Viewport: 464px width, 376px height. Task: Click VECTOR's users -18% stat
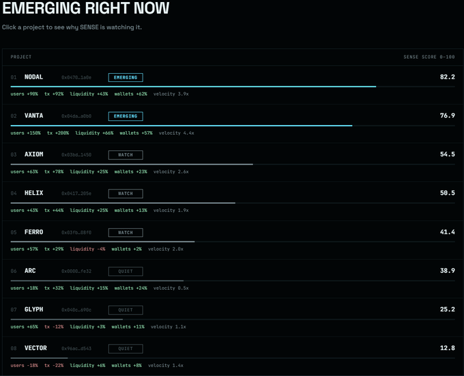pyautogui.click(x=25, y=366)
